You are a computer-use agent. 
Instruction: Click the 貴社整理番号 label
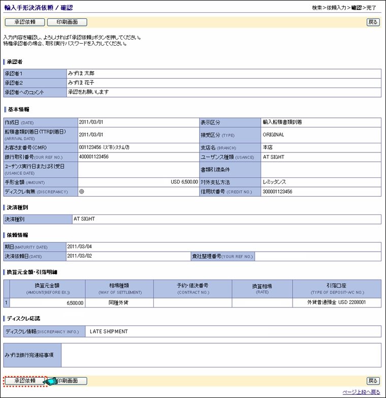click(x=222, y=256)
